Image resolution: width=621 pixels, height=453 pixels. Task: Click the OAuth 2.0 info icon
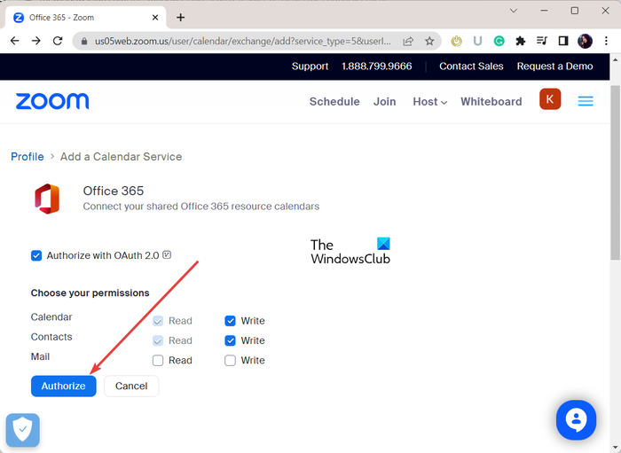tap(167, 254)
